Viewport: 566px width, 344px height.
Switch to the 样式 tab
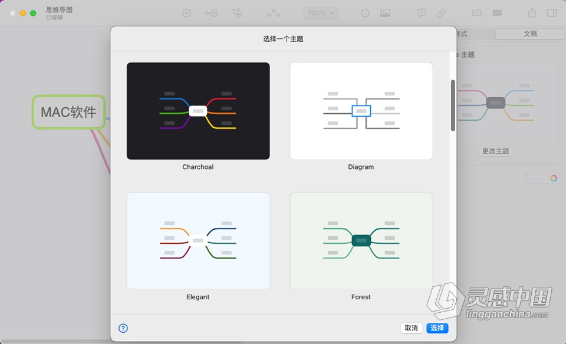click(463, 34)
